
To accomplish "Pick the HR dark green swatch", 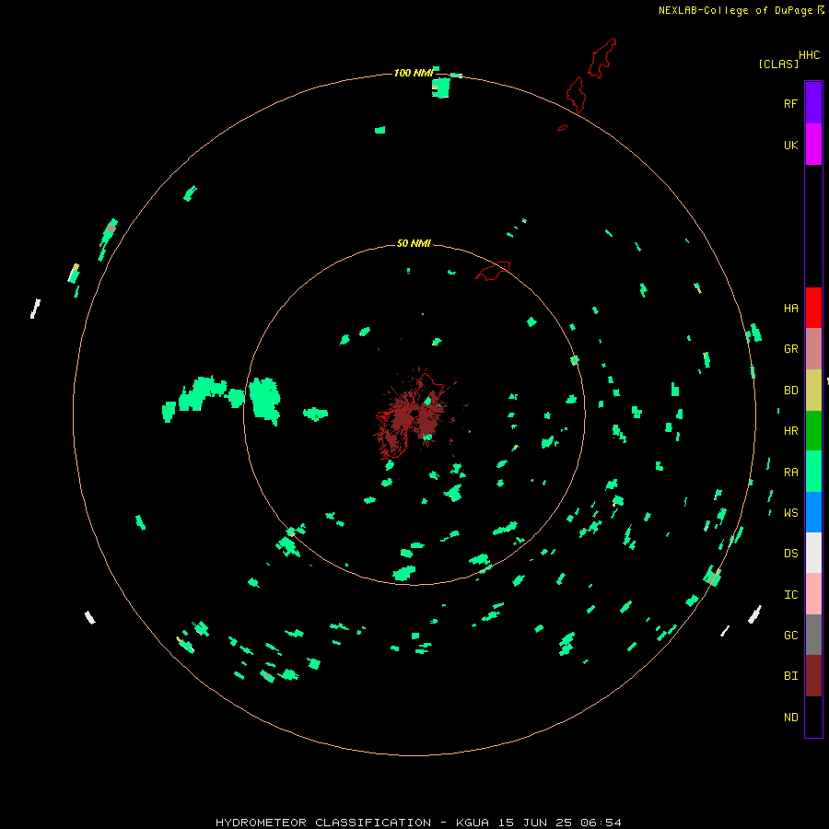I will pos(813,431).
